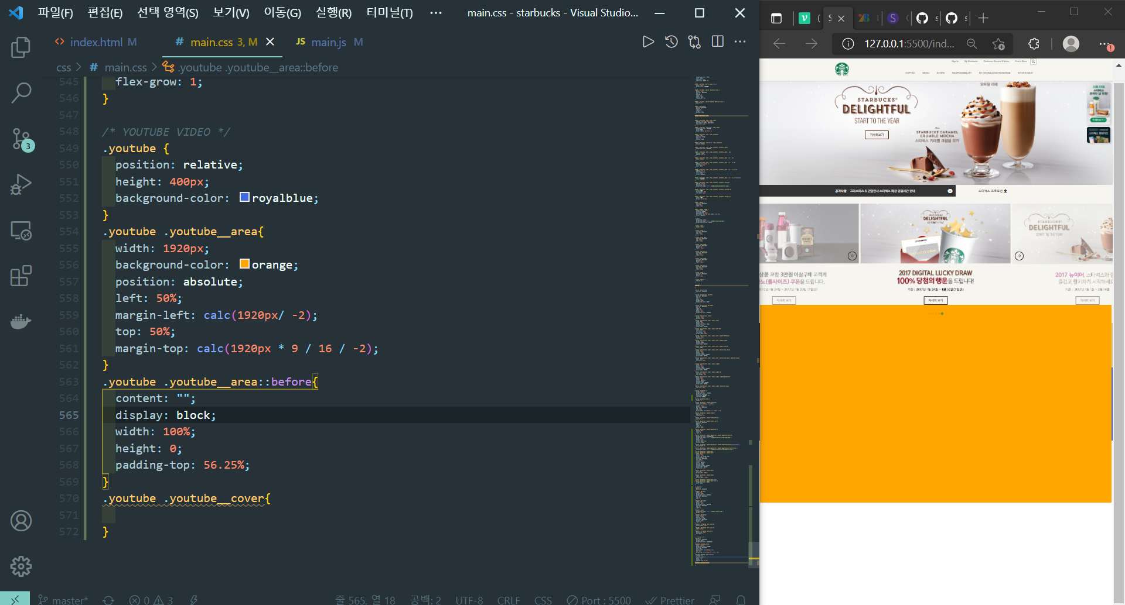The width and height of the screenshot is (1125, 605).
Task: Click the add to favorites star icon
Action: pyautogui.click(x=998, y=44)
